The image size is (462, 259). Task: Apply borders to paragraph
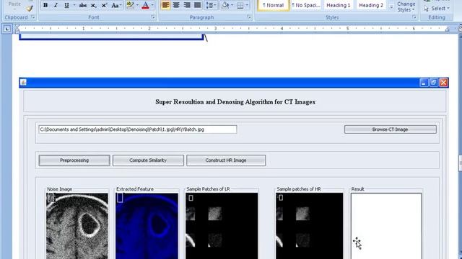(x=240, y=5)
